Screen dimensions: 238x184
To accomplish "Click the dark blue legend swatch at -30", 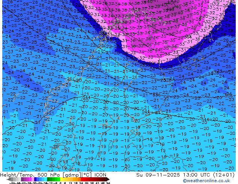I will 35,179.
